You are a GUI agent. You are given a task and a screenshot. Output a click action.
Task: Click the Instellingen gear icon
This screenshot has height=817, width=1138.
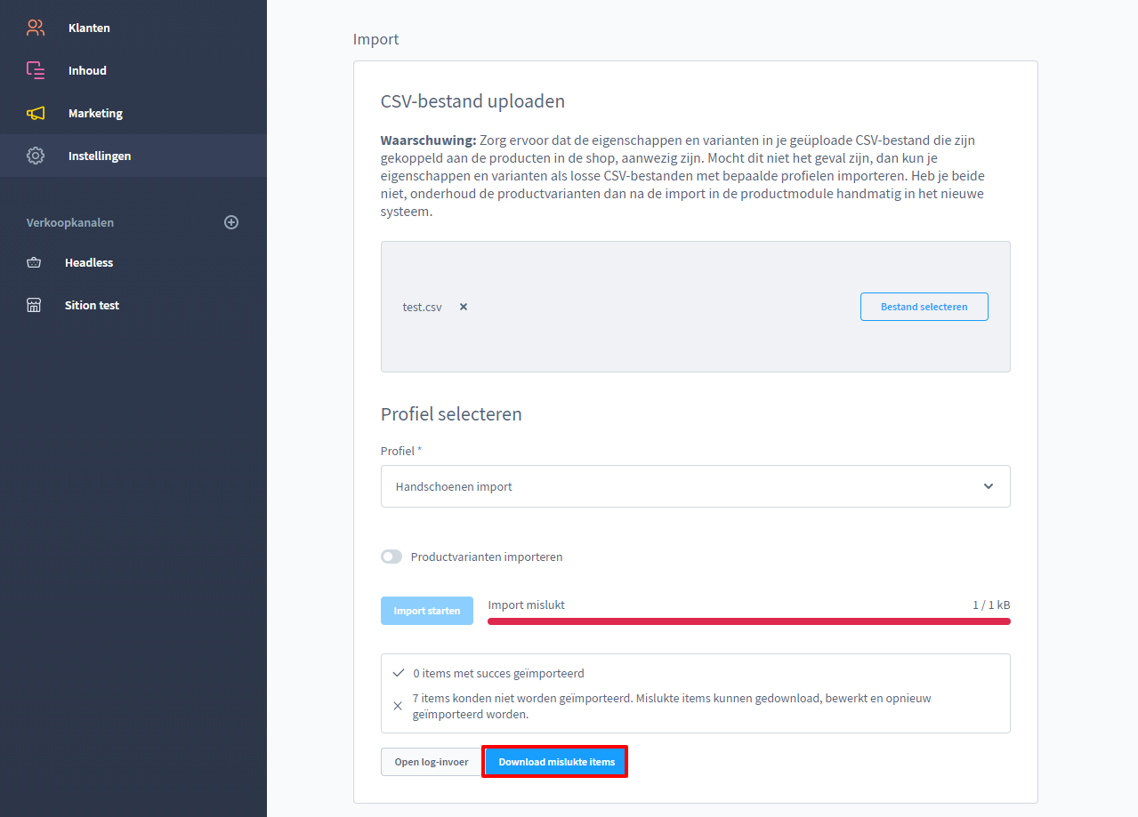click(x=35, y=156)
